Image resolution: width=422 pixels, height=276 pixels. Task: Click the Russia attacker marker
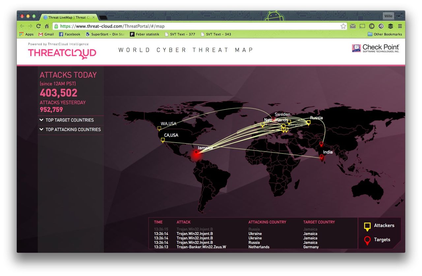[308, 122]
